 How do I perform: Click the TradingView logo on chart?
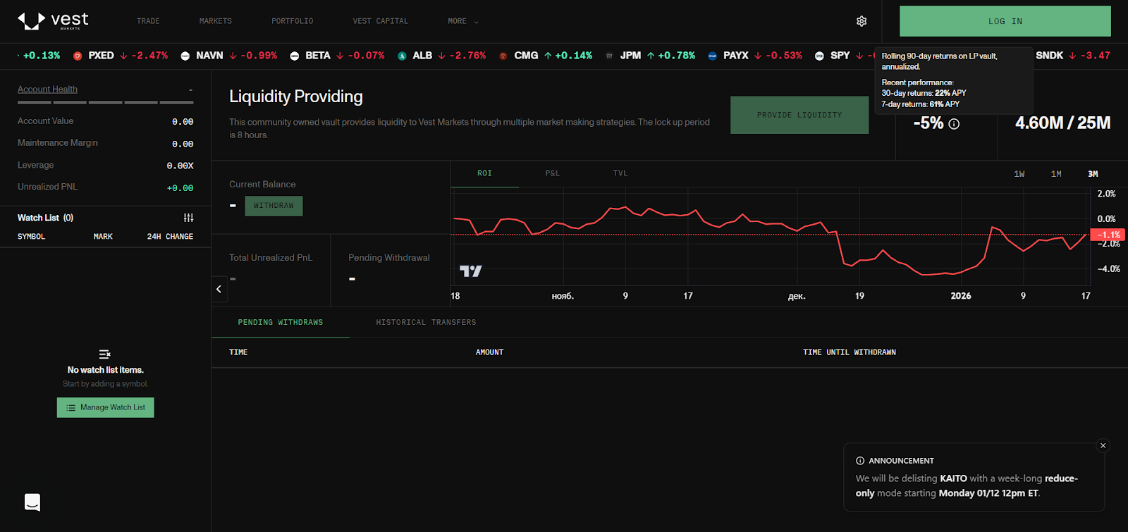[471, 271]
